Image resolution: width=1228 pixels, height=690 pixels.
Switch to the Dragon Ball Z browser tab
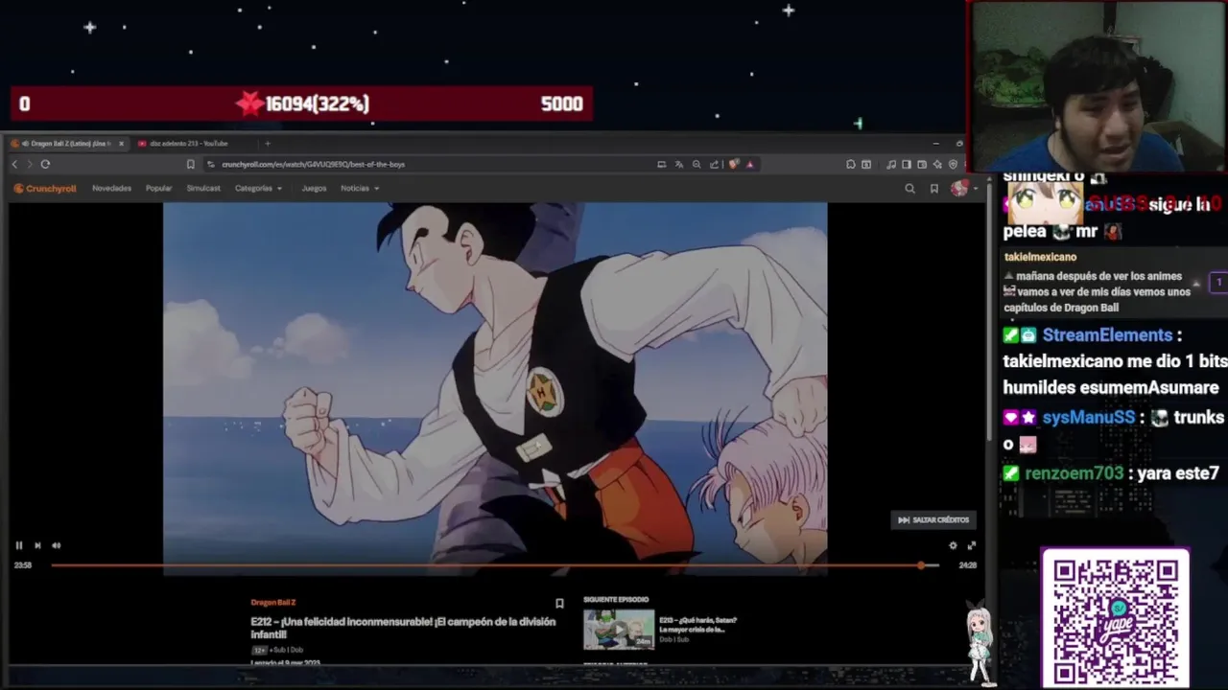pyautogui.click(x=67, y=144)
